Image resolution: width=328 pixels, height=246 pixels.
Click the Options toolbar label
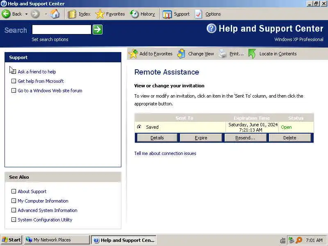pyautogui.click(x=213, y=14)
